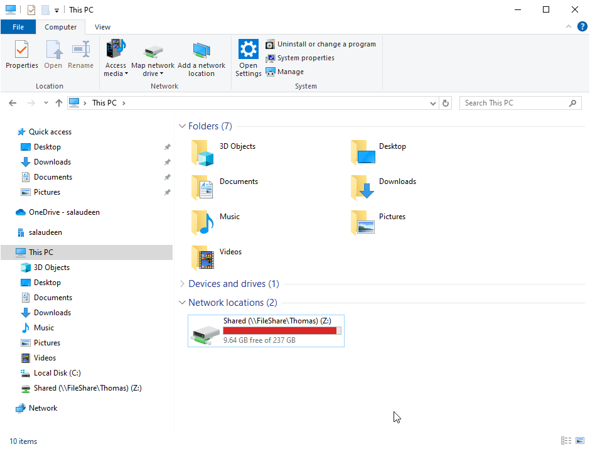The height and width of the screenshot is (449, 590).
Task: Open the breadcrumb root chevron before This PC
Action: tap(85, 103)
